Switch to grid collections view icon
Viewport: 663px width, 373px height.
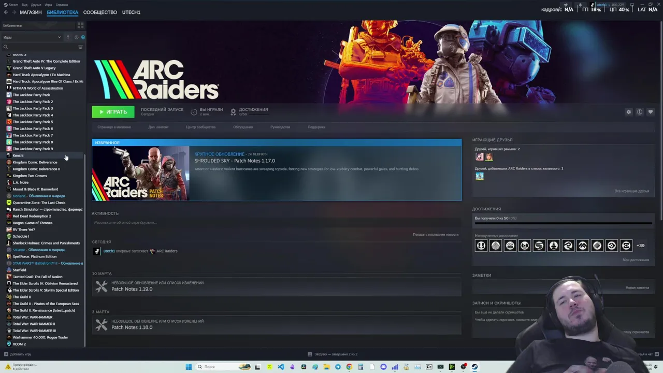(80, 25)
